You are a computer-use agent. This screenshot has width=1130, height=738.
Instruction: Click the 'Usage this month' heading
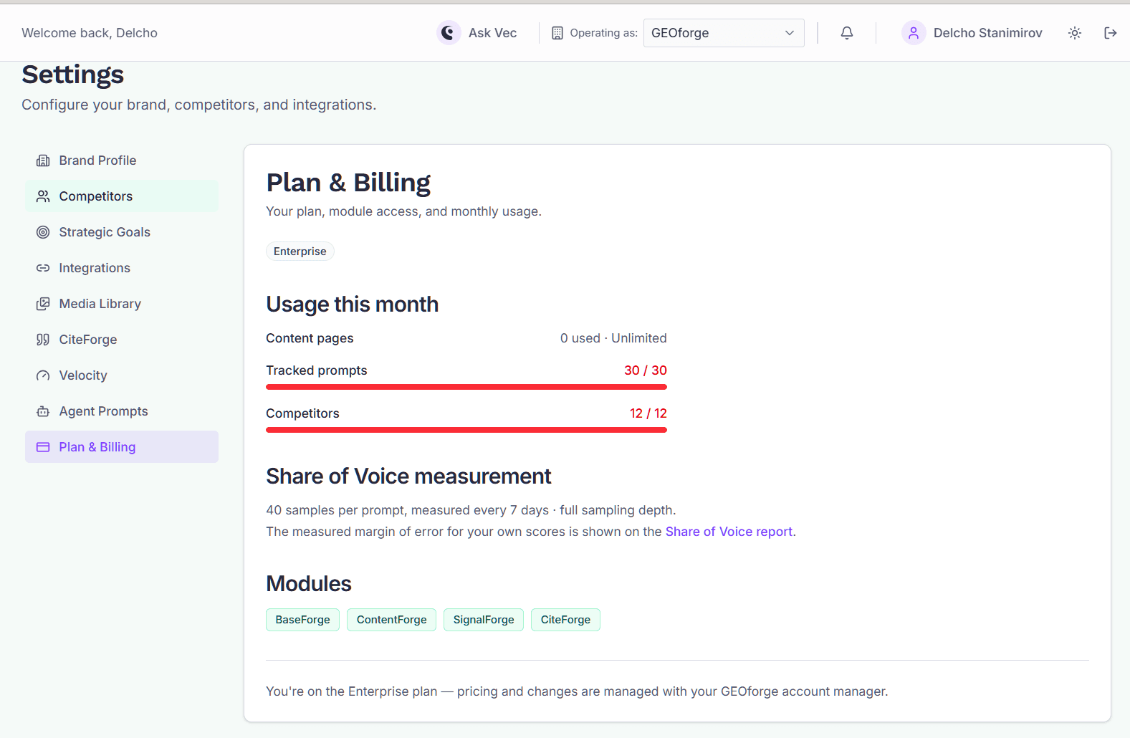tap(352, 305)
